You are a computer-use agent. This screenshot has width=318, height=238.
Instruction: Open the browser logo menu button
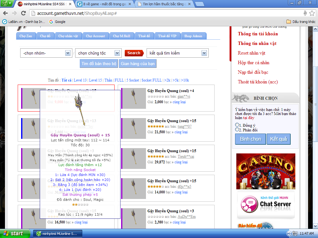(x=7, y=3)
